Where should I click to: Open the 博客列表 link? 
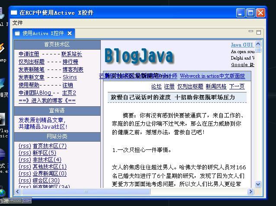(73, 69)
